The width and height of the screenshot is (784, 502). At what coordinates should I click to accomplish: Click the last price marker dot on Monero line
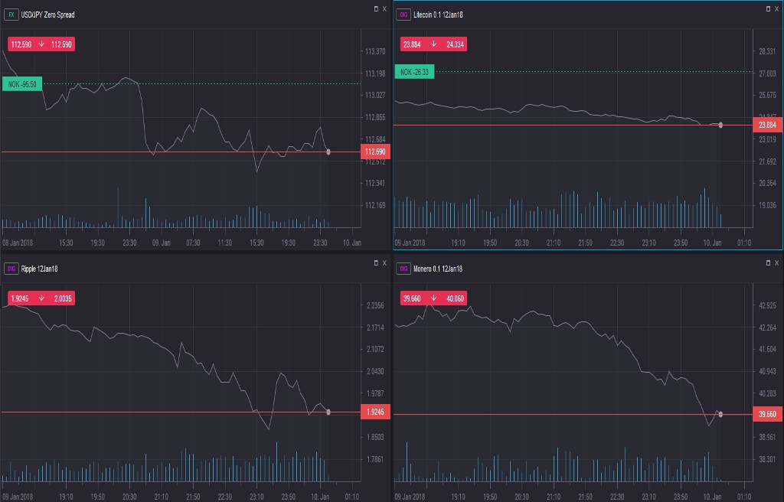(720, 414)
